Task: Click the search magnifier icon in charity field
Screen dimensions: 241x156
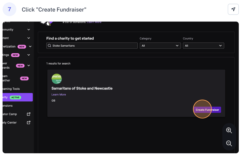Action: [50, 46]
